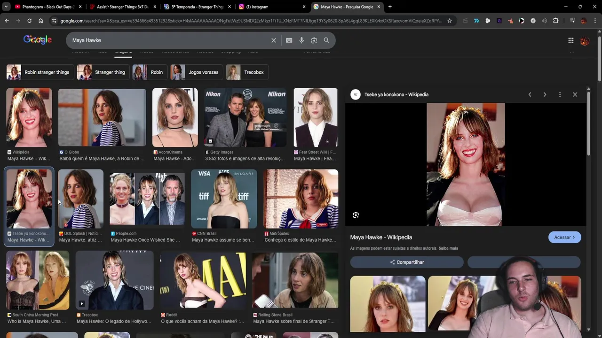Open the South China Morning Post result

coord(38,280)
